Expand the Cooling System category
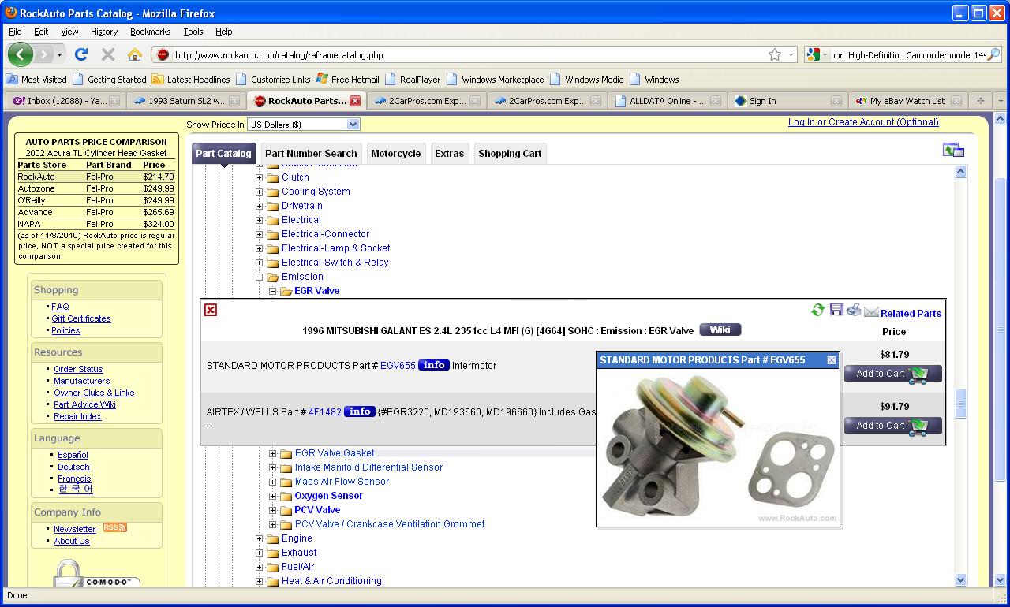The width and height of the screenshot is (1010, 607). [x=259, y=192]
